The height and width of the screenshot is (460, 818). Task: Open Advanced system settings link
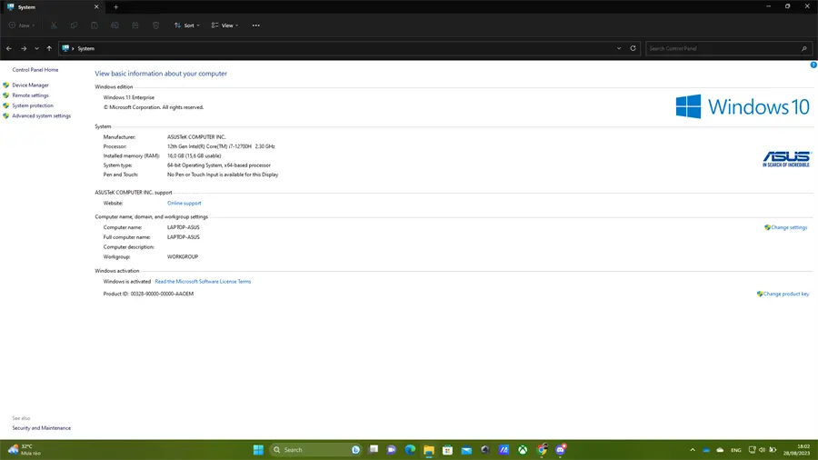pyautogui.click(x=41, y=115)
